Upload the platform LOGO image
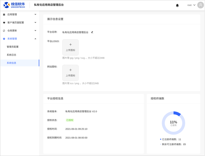This screenshot has width=205, height=156. 70,47
